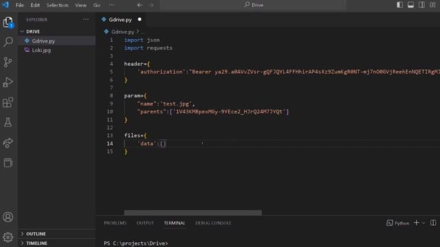
Task: Open Explorer views and more actions
Action: (x=86, y=19)
